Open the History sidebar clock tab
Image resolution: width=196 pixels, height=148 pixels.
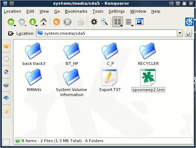6,59
